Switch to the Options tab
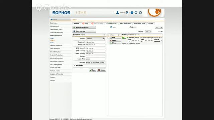Viewport: 214px width, 120px height. [x=151, y=23]
